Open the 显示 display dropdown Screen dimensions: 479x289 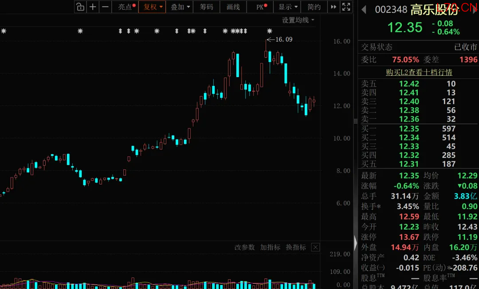click(x=287, y=7)
